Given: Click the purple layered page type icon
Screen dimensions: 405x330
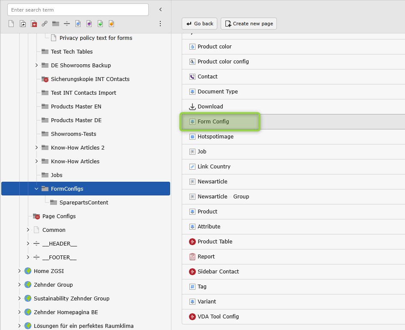Looking at the screenshot, I should pos(89,24).
